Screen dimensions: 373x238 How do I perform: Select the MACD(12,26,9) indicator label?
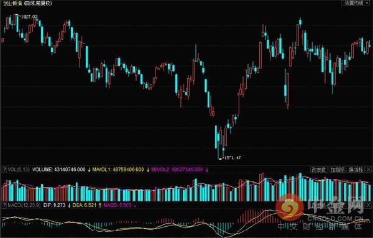(x=24, y=205)
